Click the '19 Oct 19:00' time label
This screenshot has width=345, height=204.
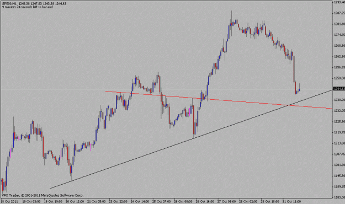53,201
